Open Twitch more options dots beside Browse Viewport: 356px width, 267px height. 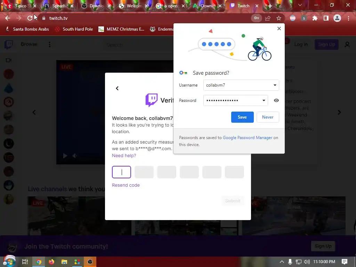49,44
